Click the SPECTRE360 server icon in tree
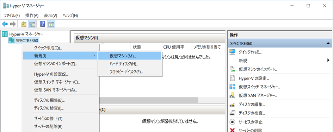The image size is (333, 132). 12,40
